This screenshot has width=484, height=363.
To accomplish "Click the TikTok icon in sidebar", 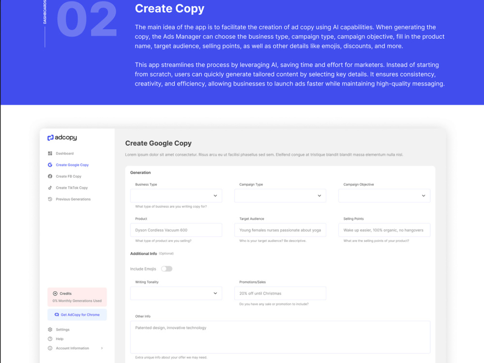I will [x=50, y=188].
